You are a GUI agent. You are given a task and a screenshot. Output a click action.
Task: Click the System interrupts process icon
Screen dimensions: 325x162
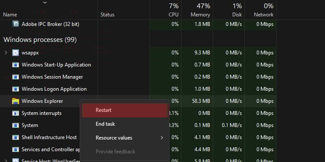click(16, 113)
